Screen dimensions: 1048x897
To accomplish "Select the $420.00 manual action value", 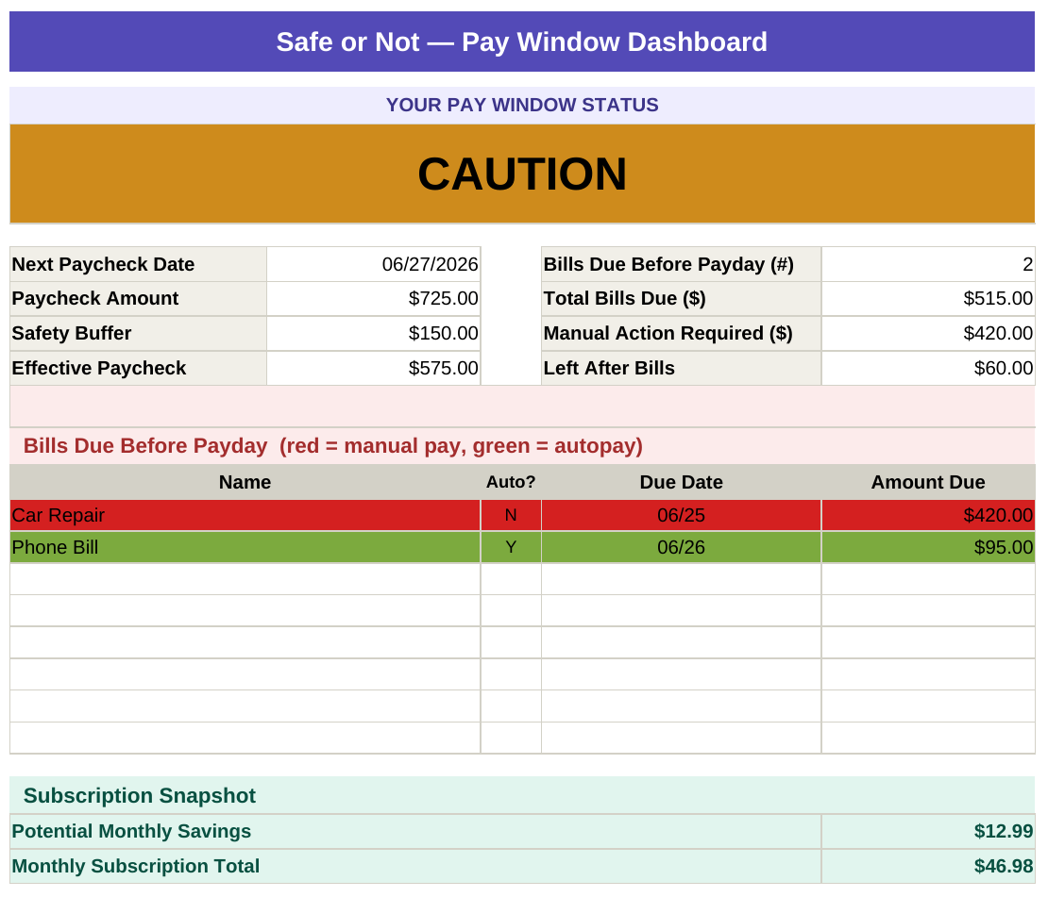I will pos(928,333).
